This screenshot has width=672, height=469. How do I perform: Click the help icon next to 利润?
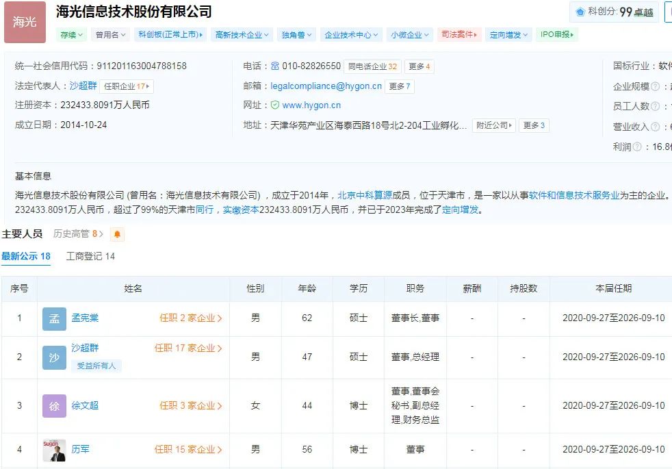click(x=637, y=147)
